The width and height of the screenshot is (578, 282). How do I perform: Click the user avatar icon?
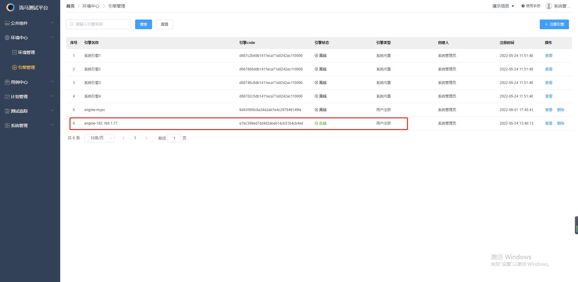(x=548, y=6)
